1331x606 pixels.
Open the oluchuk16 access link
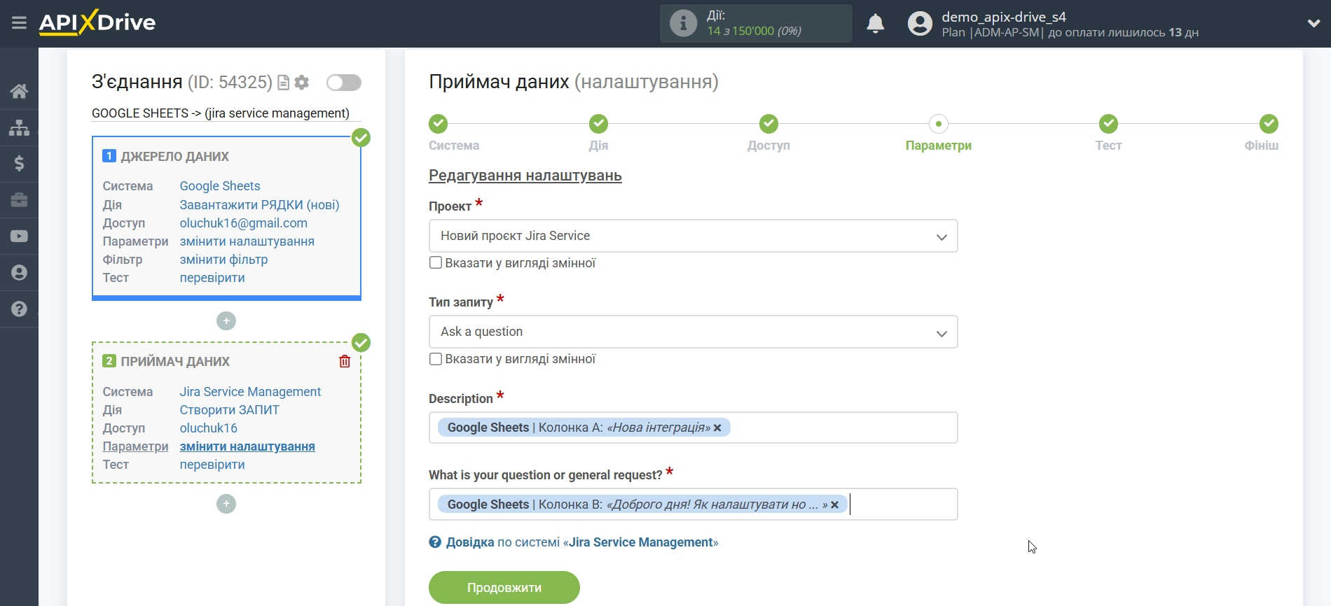pos(208,428)
